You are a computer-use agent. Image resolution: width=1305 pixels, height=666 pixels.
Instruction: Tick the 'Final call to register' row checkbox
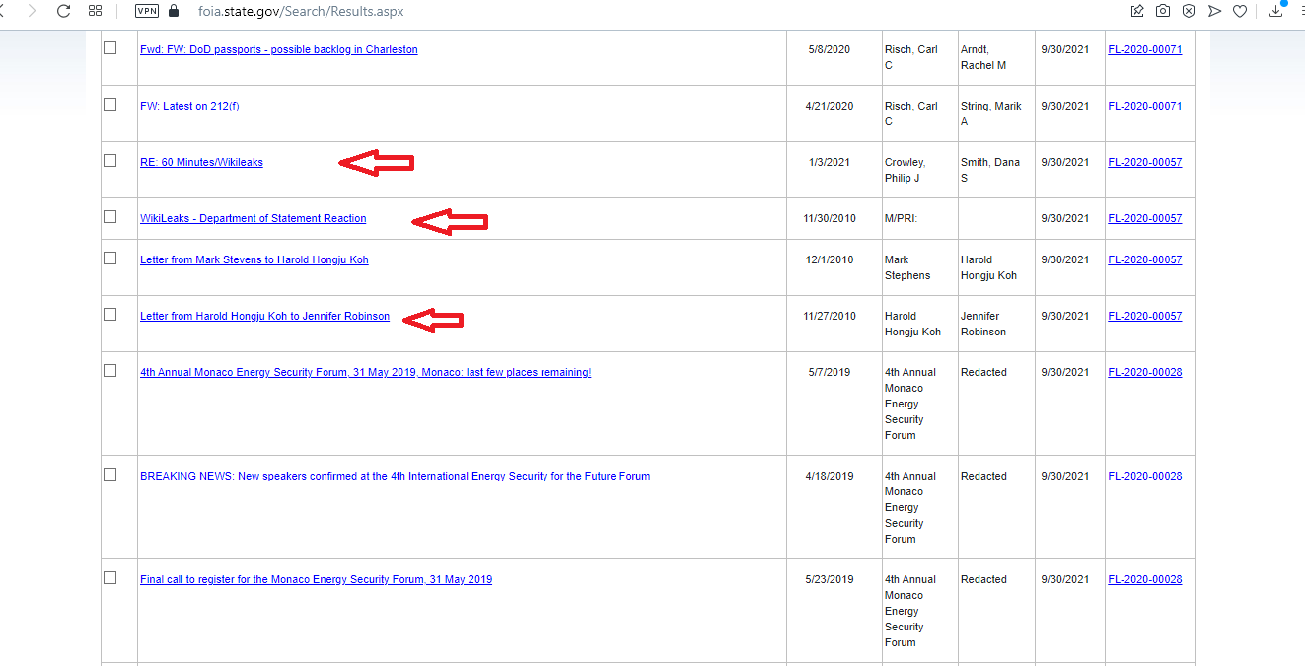pyautogui.click(x=109, y=577)
